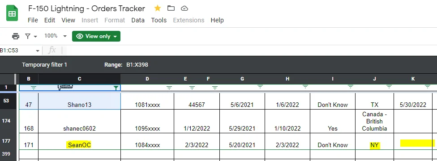Click the View only button

[96, 36]
